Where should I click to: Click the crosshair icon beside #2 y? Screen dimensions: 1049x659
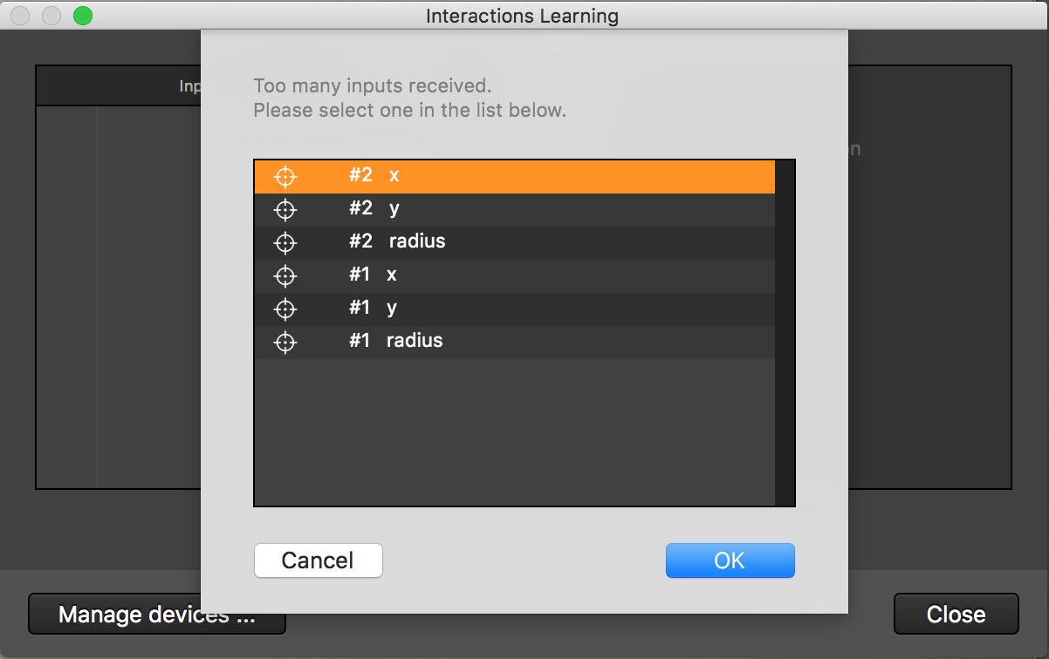coord(285,209)
